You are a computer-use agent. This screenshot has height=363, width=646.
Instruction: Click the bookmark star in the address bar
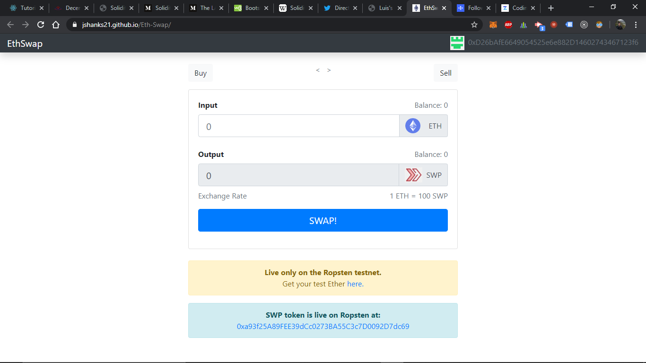point(474,25)
